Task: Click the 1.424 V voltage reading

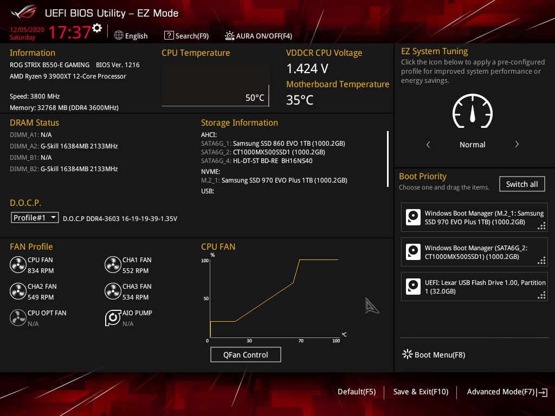Action: click(307, 69)
